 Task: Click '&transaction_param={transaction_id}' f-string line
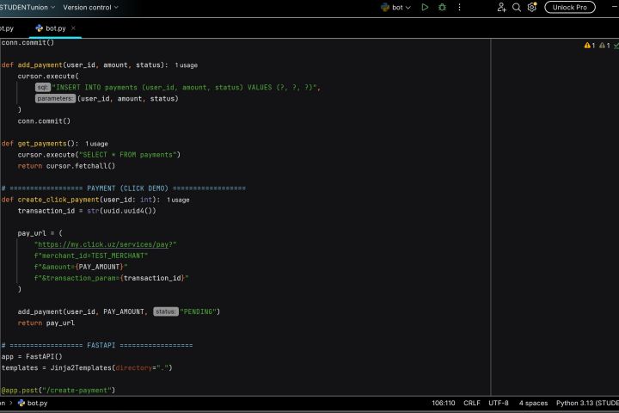click(x=111, y=278)
